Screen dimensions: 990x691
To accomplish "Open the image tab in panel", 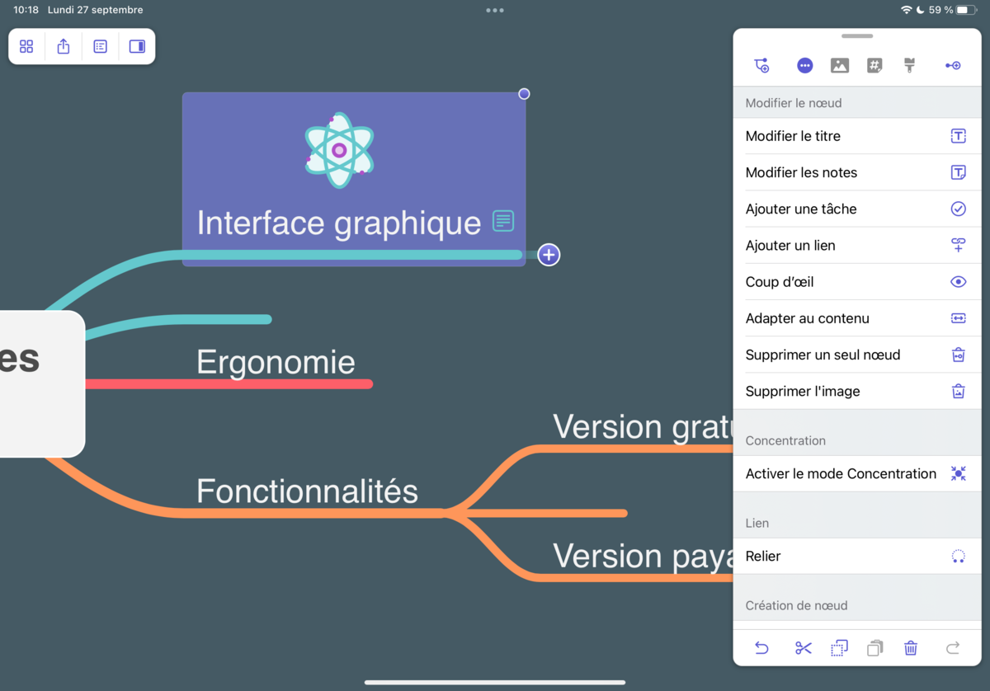I will (840, 66).
